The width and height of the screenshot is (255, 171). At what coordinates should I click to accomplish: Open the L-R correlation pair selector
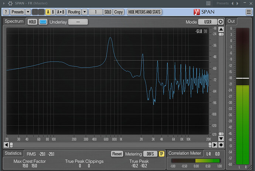208,154
